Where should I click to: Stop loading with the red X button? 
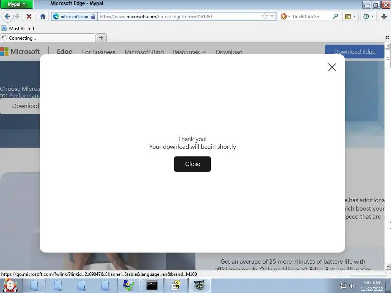click(x=29, y=17)
